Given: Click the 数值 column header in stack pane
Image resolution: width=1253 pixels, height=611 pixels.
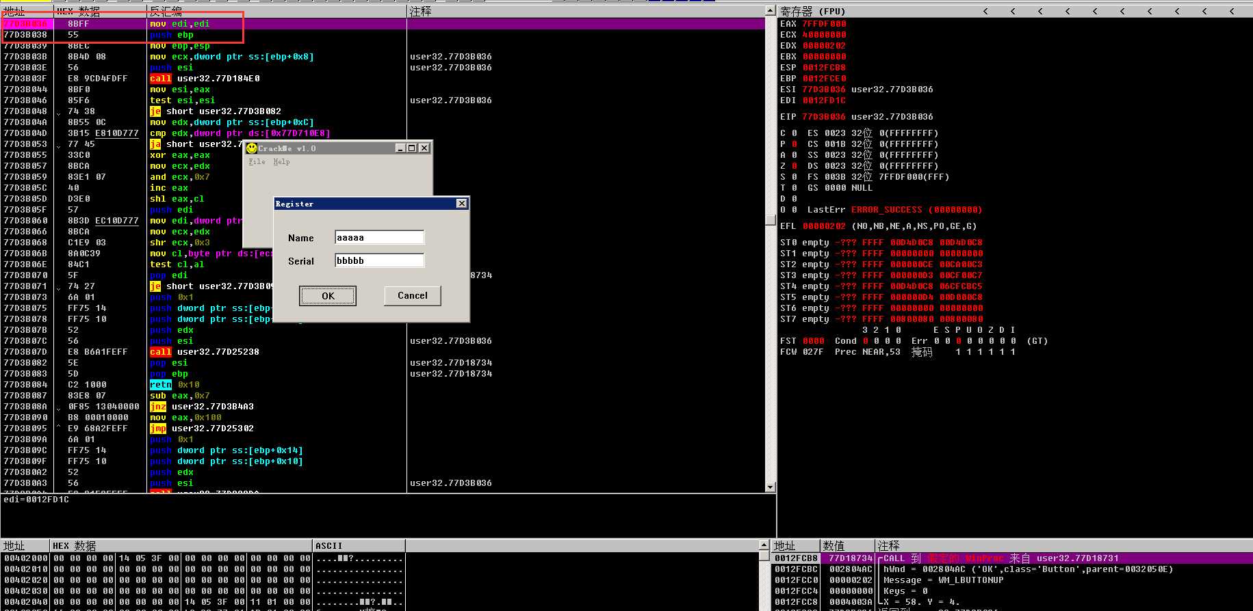Looking at the screenshot, I should coord(847,546).
